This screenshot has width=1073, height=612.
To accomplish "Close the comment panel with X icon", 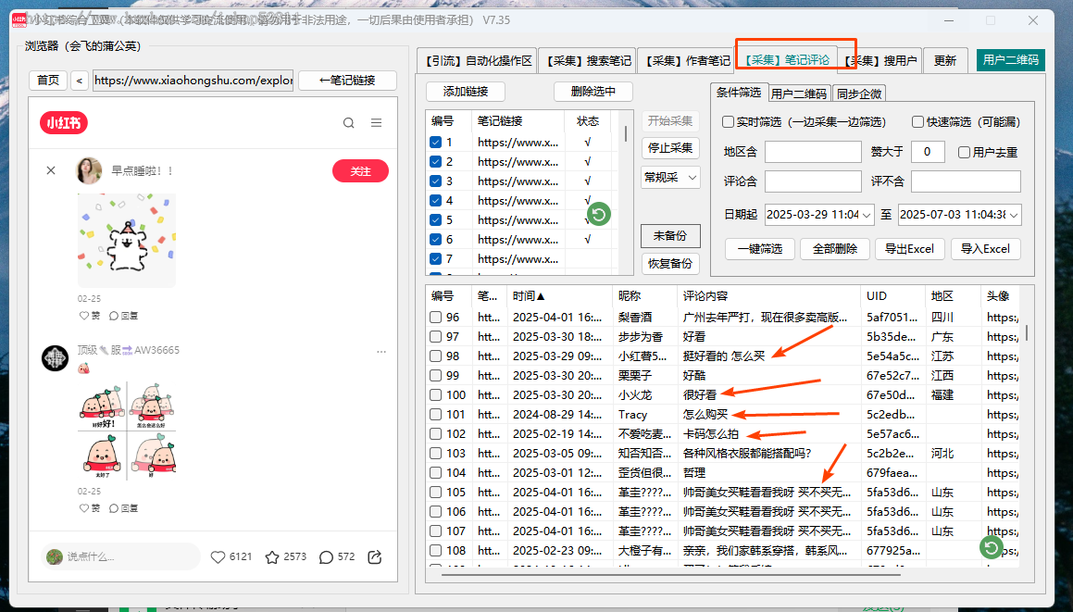I will coord(51,170).
